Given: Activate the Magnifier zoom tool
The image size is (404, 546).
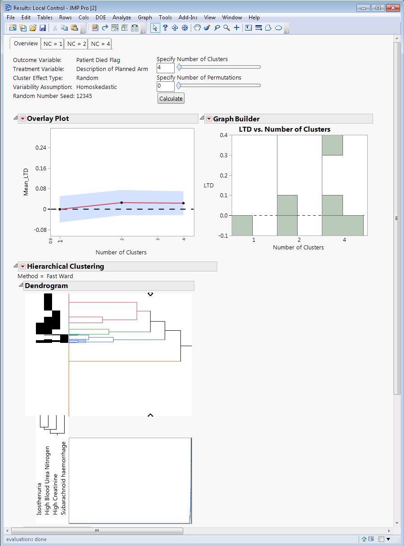Looking at the screenshot, I should point(226,28).
